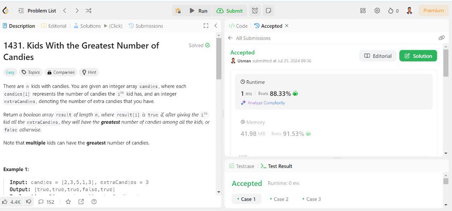The image size is (452, 211).
Task: Star the problem as favorite
Action: point(68,202)
